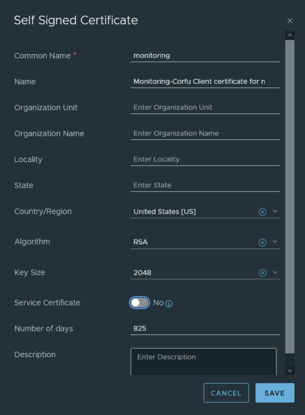Close the Self Signed Certificate dialog

coord(290,20)
